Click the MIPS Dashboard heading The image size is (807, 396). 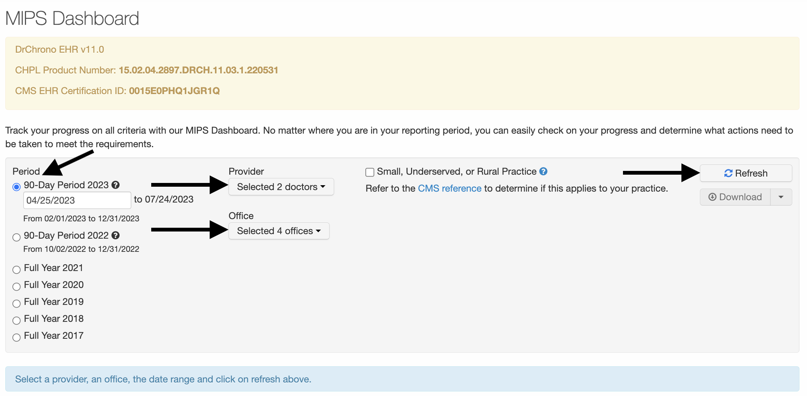click(x=72, y=18)
